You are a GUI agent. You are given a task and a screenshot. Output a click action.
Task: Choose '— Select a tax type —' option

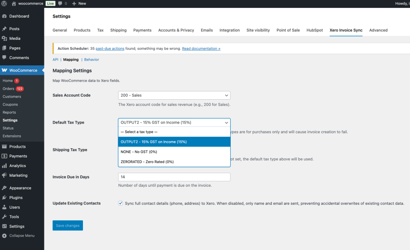(174, 132)
